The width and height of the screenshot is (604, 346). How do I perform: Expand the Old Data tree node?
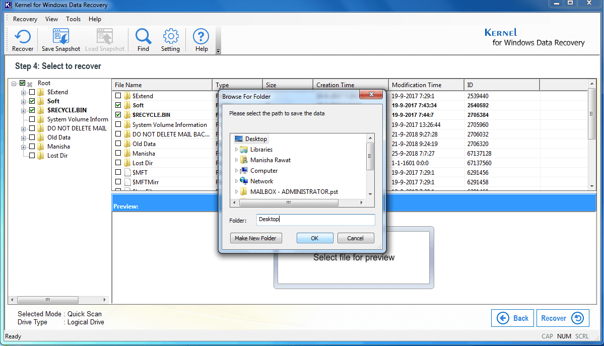point(24,138)
